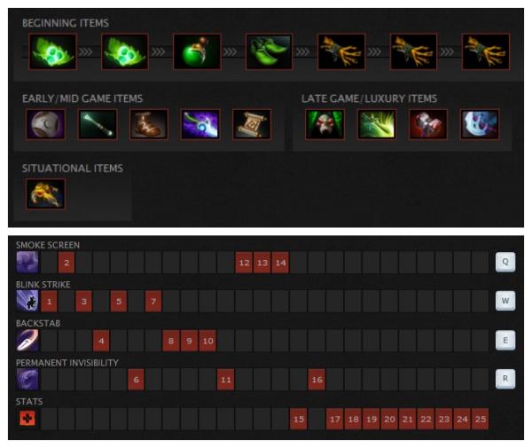Select level 10 cell in Backstab row
Screen dimensions: 532x448
tap(207, 341)
